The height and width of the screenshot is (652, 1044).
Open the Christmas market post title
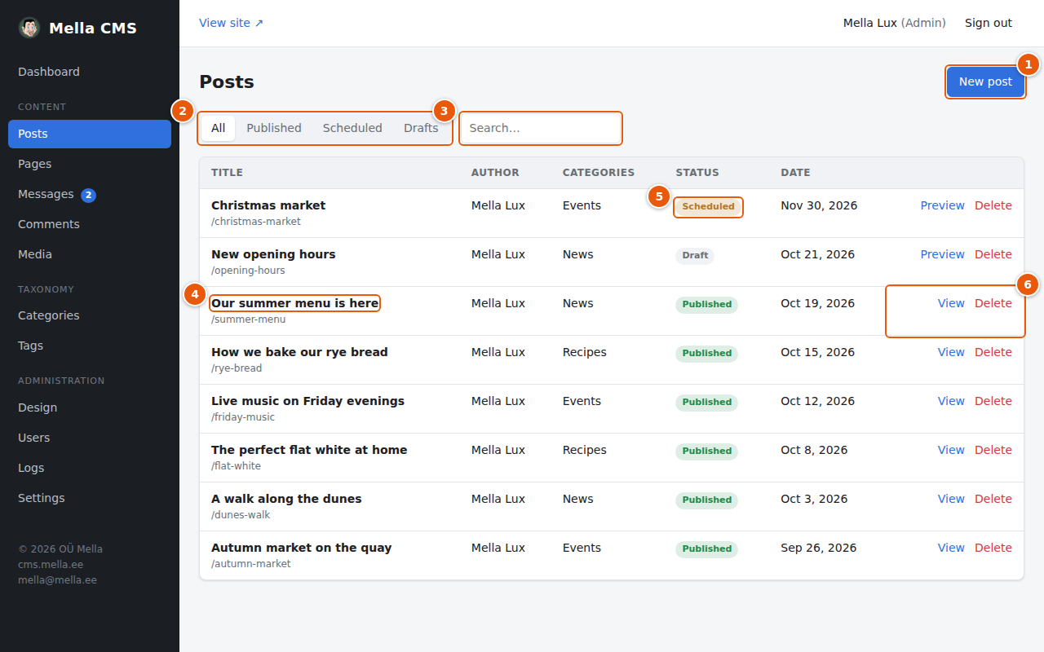point(268,205)
